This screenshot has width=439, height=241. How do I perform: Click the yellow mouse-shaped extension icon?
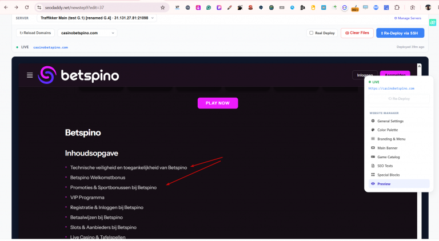pos(313,7)
